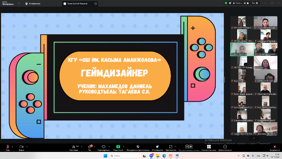Open the Apps (Приложения) menu
The width and height of the screenshot is (282, 159).
coord(171,147)
